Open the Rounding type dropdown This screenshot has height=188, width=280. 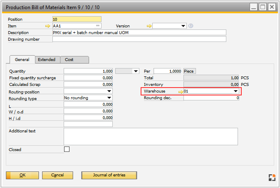(x=109, y=98)
